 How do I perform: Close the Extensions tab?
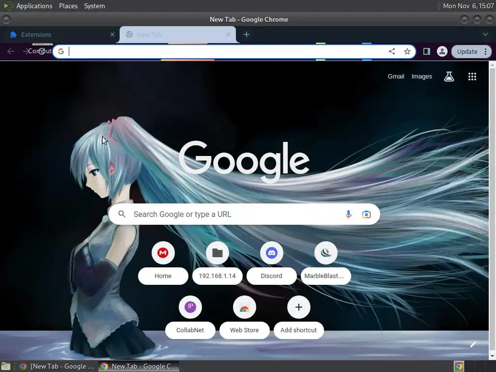112,34
